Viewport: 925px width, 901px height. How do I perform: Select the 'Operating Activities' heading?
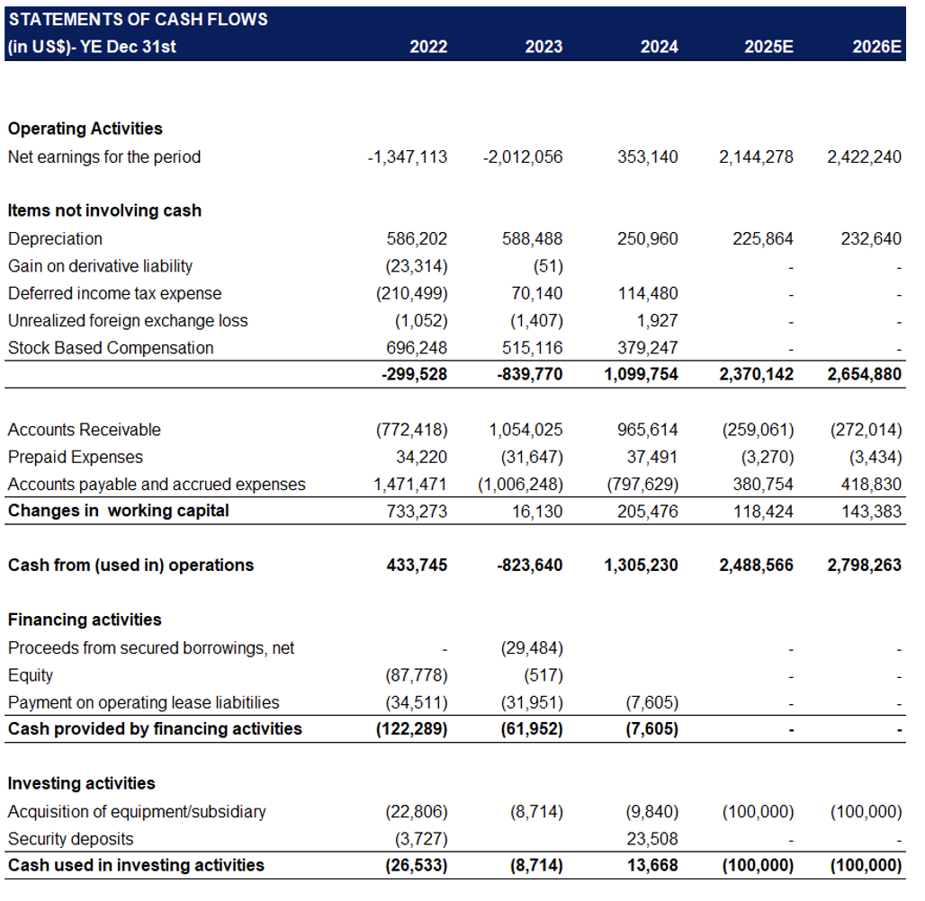85,129
